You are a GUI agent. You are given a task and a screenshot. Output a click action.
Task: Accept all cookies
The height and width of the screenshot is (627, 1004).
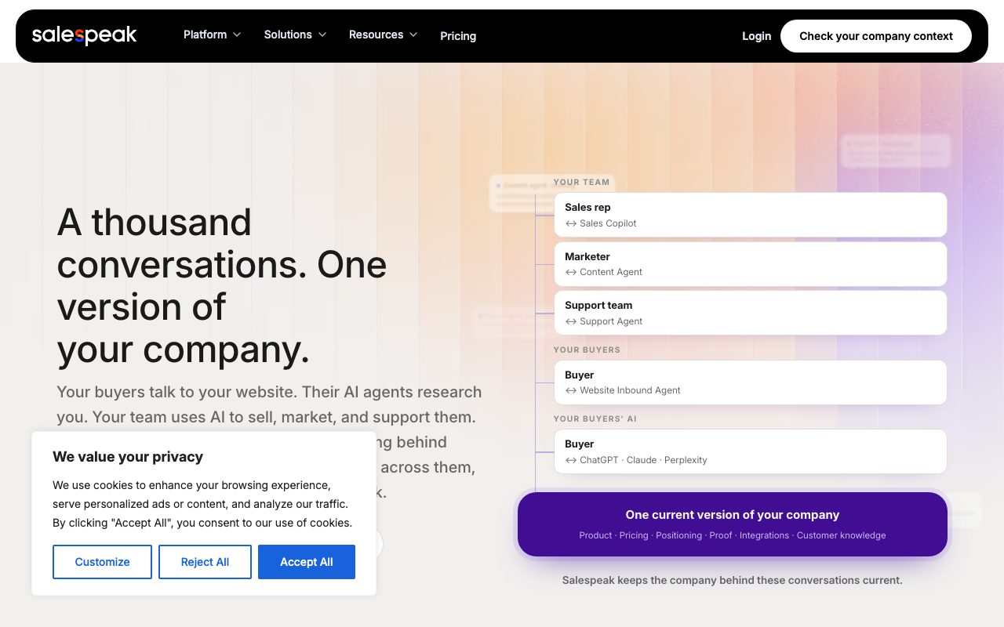pos(307,562)
